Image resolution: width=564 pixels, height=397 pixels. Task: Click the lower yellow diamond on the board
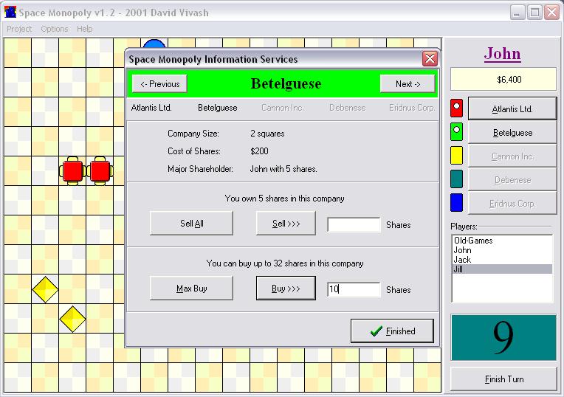[72, 319]
